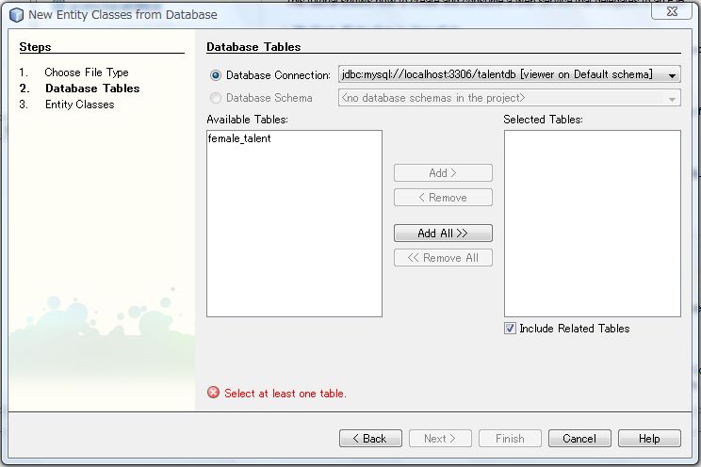This screenshot has height=467, width=701.
Task: Open the Database Connection jdbc dropdown
Action: pos(672,75)
